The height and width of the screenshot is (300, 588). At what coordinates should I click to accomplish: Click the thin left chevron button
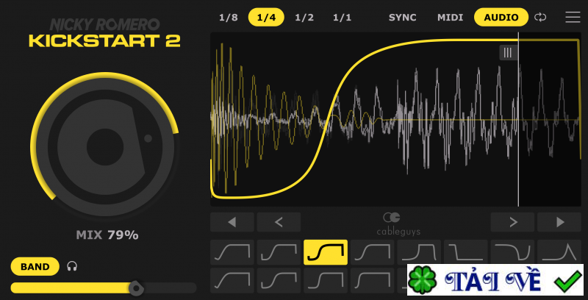point(279,222)
